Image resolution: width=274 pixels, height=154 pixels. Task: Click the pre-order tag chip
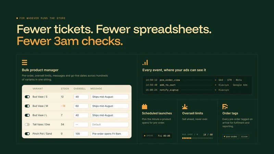(231, 137)
